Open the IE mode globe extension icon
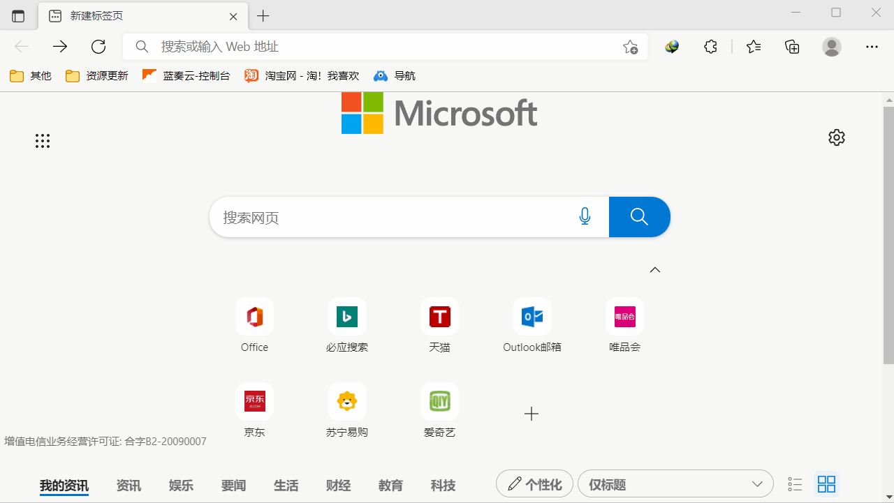Image resolution: width=894 pixels, height=503 pixels. [672, 47]
